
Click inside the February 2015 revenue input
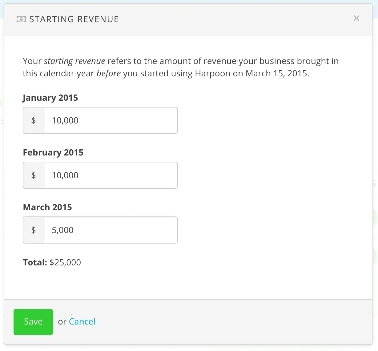click(111, 175)
